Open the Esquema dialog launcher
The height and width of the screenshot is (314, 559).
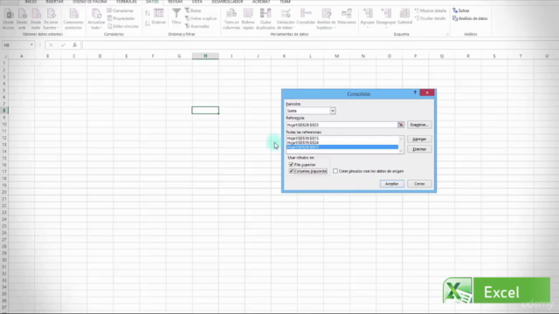pyautogui.click(x=447, y=35)
